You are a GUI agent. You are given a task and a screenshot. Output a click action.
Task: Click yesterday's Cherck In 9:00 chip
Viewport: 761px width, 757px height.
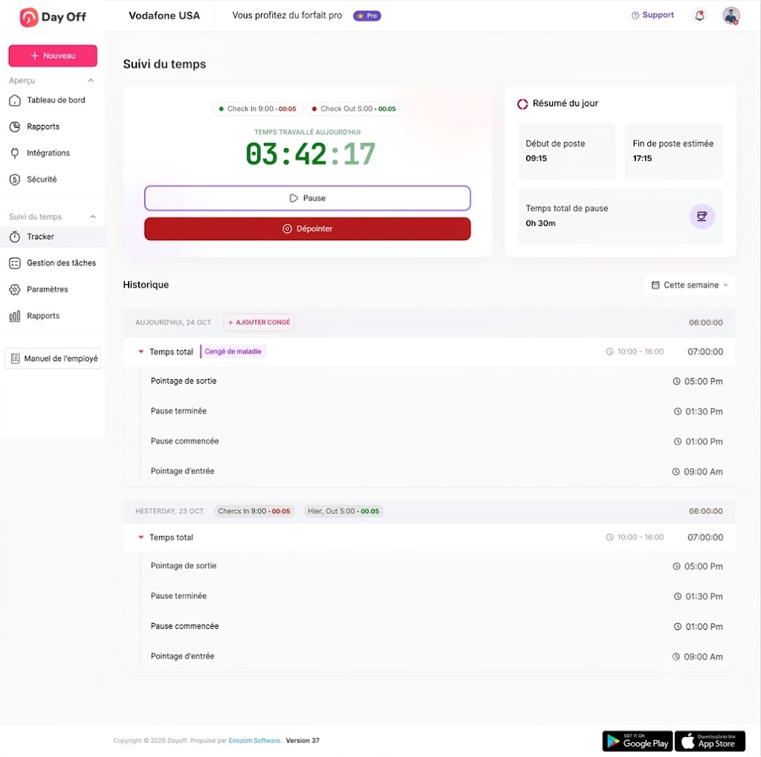[254, 512]
